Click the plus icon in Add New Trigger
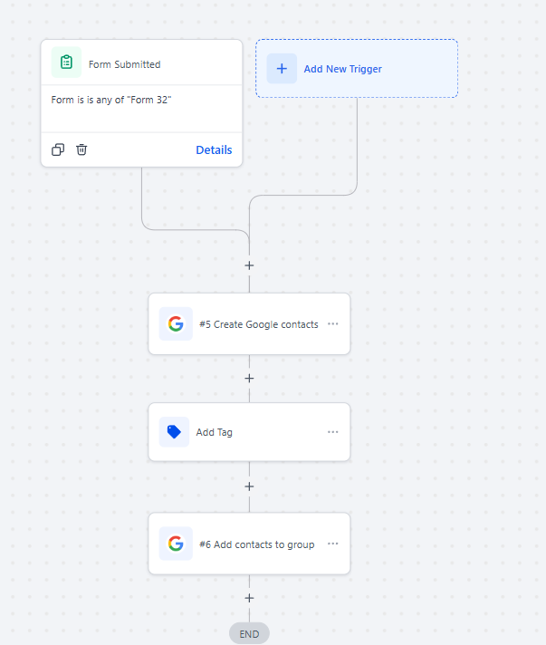The image size is (546, 645). [282, 68]
